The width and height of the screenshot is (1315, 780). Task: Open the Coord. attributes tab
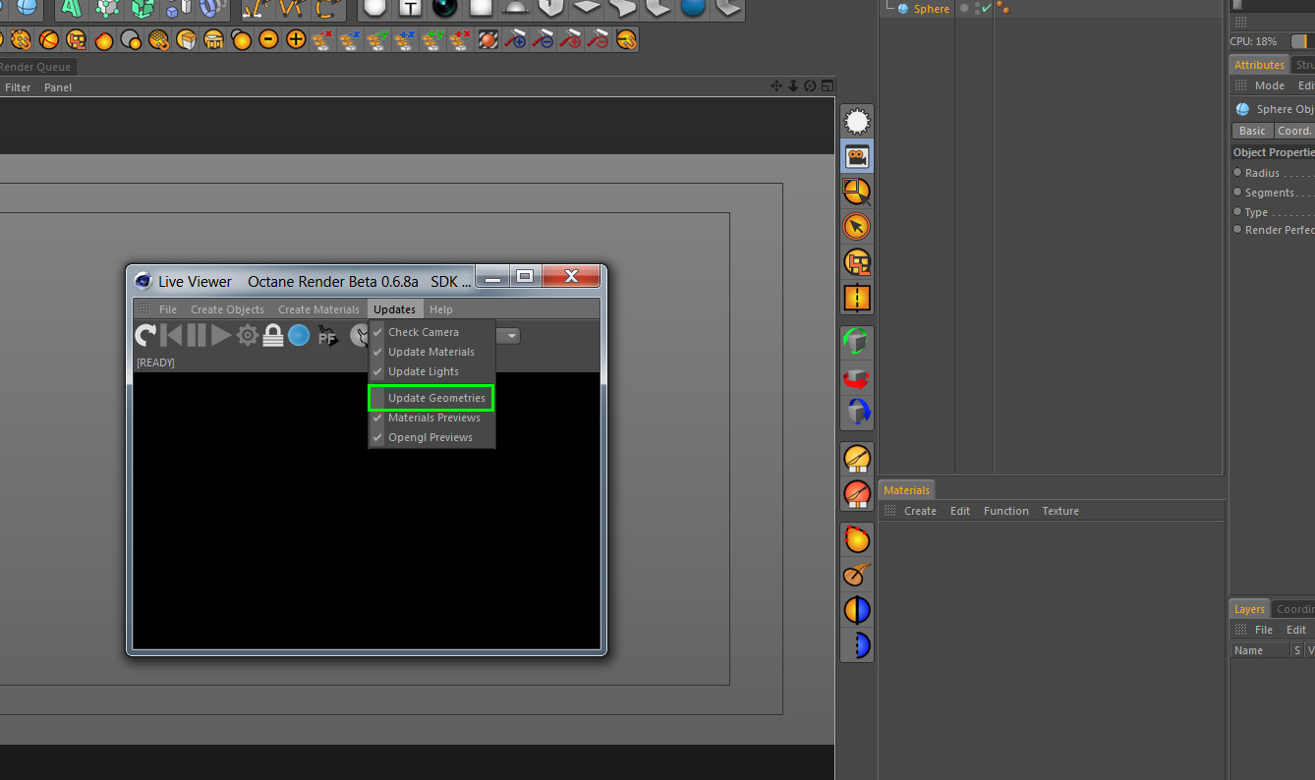[x=1293, y=131]
